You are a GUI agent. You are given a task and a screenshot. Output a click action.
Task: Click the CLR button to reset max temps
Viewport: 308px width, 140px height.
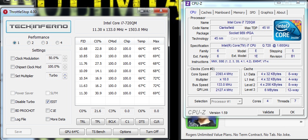(x=157, y=122)
